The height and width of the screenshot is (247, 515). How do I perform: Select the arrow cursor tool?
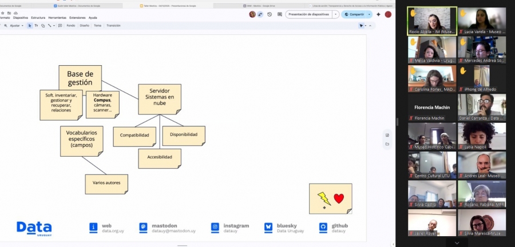30,26
